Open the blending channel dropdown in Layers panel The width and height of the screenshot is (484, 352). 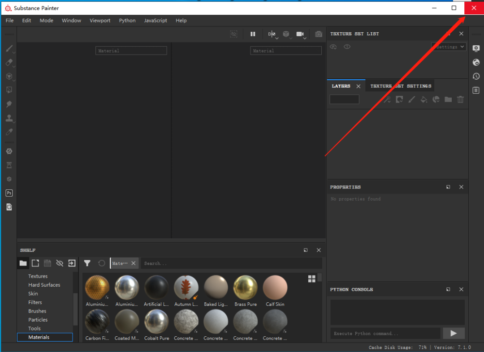[x=345, y=99]
